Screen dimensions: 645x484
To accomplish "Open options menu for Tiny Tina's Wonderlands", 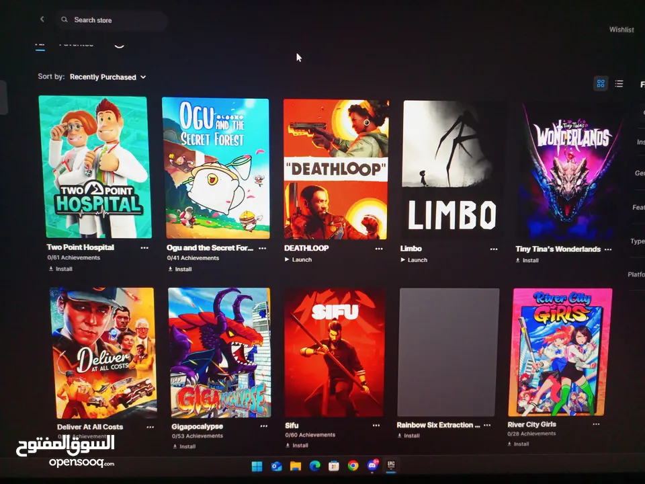I will coord(608,249).
